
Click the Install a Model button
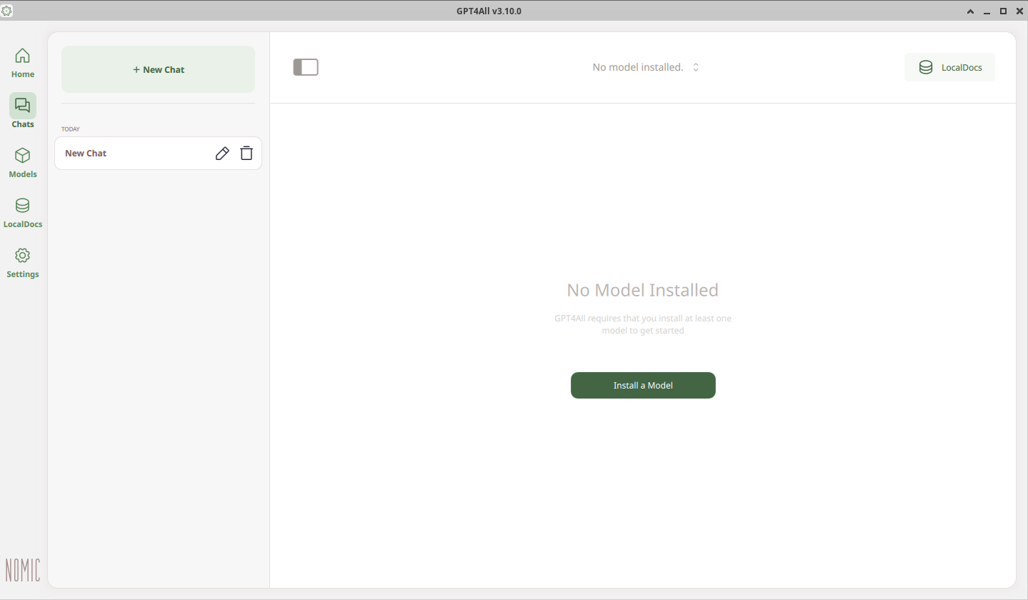click(x=643, y=385)
